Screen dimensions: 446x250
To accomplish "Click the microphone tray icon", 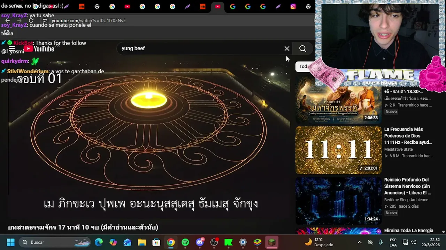I will (380, 242).
